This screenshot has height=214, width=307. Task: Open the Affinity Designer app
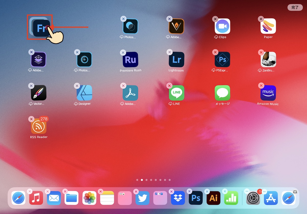(x=84, y=93)
